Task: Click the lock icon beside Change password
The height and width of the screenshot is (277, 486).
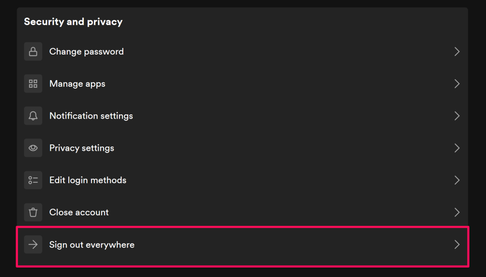Action: click(x=33, y=52)
